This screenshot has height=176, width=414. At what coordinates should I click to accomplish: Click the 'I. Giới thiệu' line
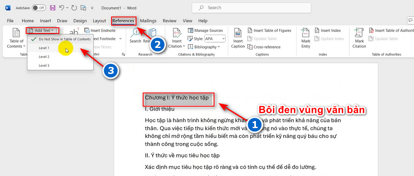pyautogui.click(x=160, y=109)
